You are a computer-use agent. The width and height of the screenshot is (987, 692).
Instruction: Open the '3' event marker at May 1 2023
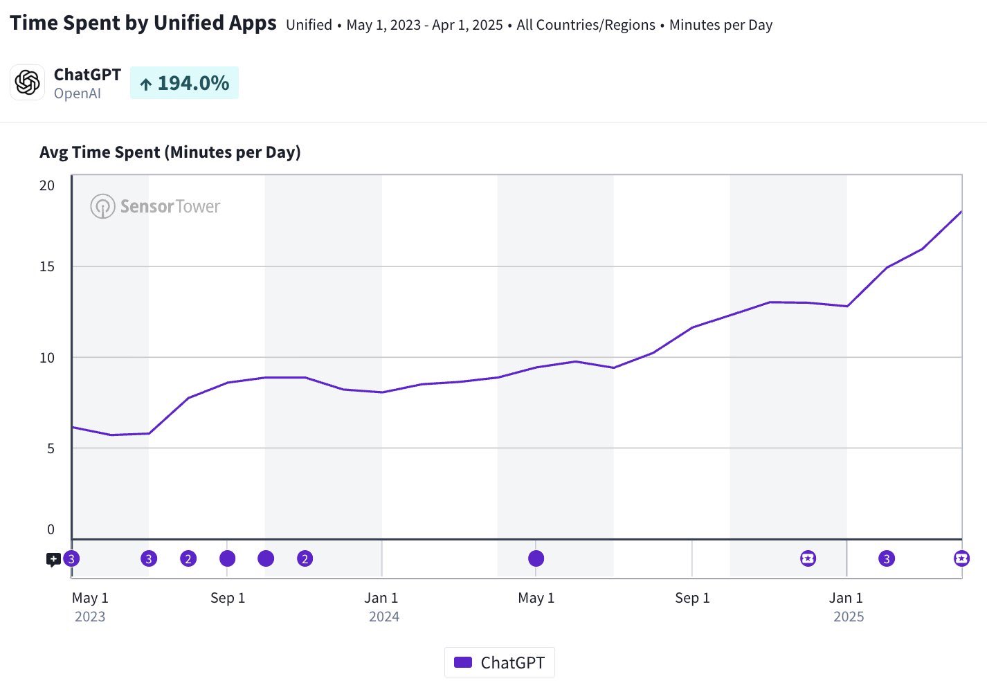coord(71,558)
